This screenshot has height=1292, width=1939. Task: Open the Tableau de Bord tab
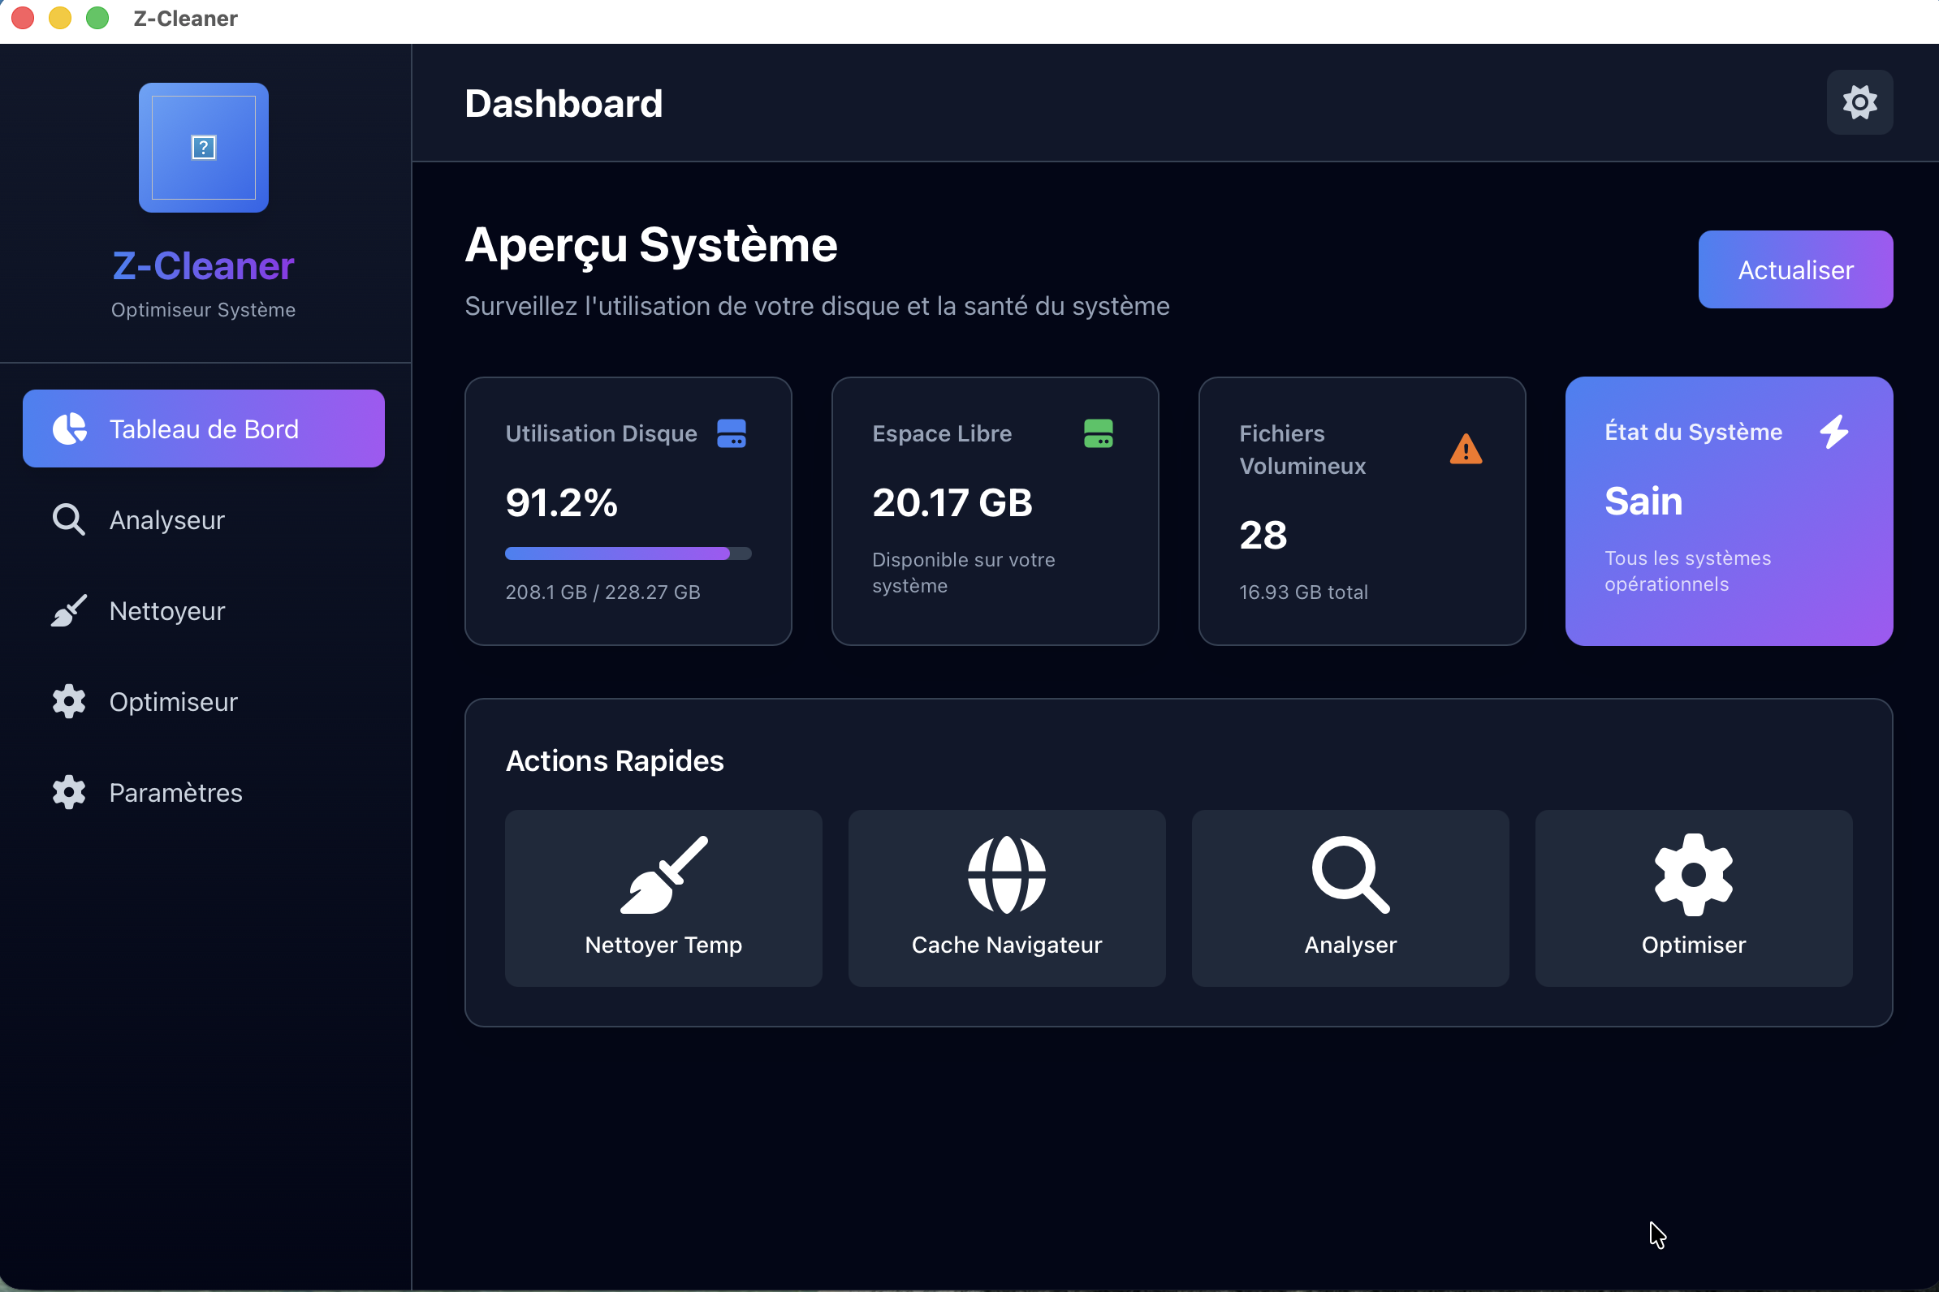203,429
